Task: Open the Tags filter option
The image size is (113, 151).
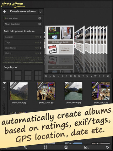Action: [23, 42]
